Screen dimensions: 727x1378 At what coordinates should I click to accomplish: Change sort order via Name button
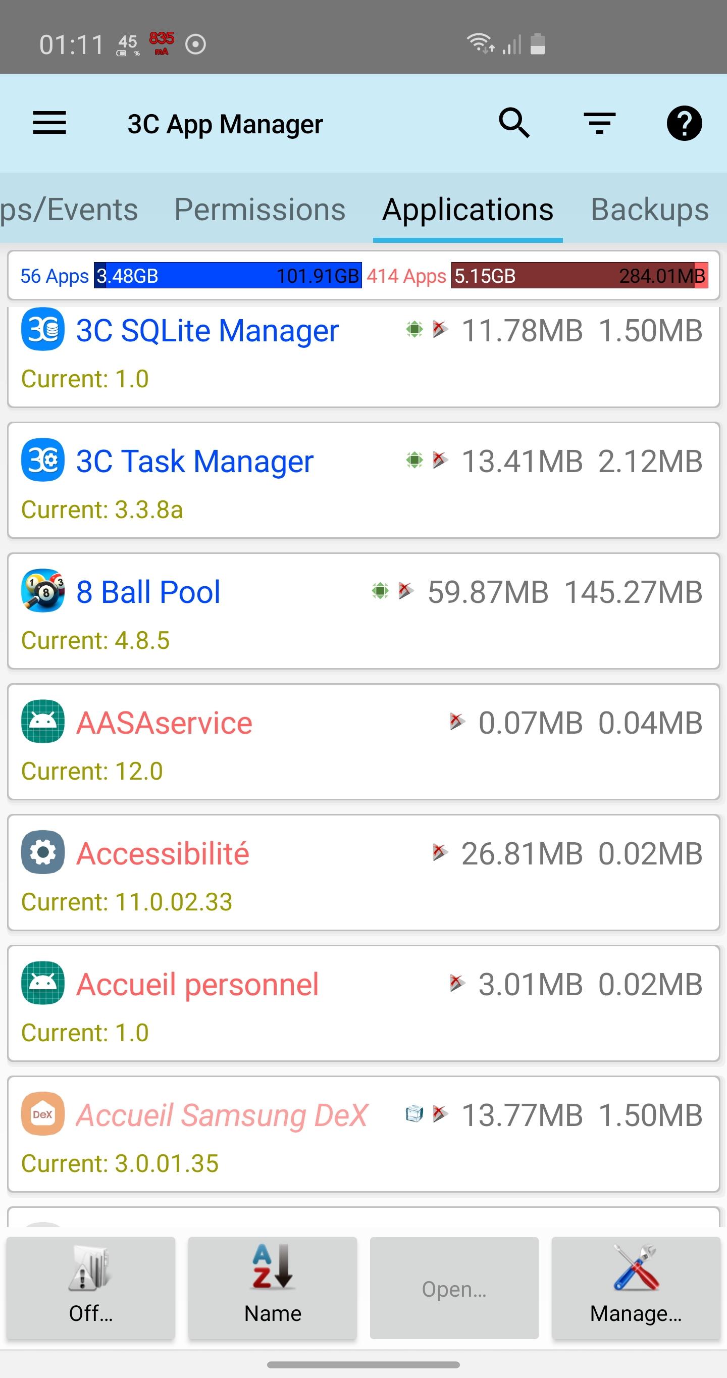(x=273, y=1288)
